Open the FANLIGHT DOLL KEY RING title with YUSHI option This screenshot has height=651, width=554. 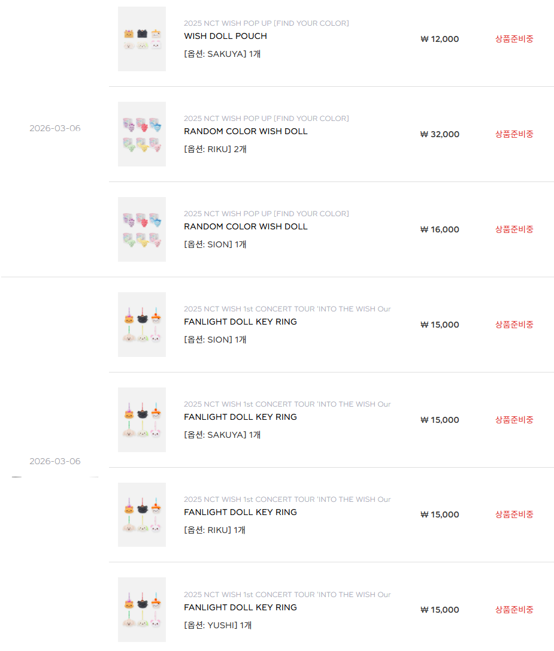point(240,607)
